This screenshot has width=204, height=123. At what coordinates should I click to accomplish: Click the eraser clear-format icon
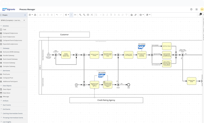[x=123, y=15]
